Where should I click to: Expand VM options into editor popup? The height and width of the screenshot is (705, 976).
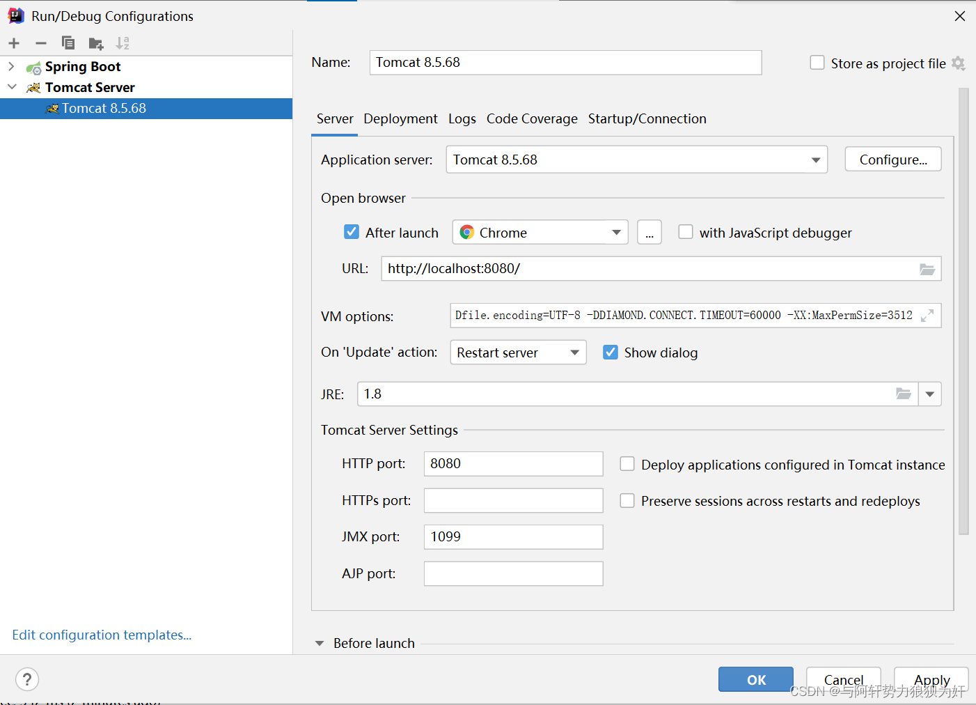[x=927, y=315]
